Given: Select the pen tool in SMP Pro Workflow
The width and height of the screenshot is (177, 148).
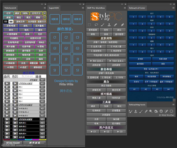Looking at the screenshot, I should click(x=122, y=24).
